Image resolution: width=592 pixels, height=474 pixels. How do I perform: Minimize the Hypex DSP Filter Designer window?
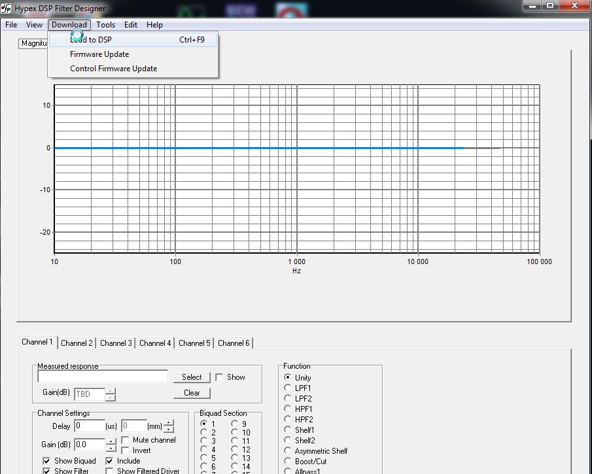tap(532, 6)
